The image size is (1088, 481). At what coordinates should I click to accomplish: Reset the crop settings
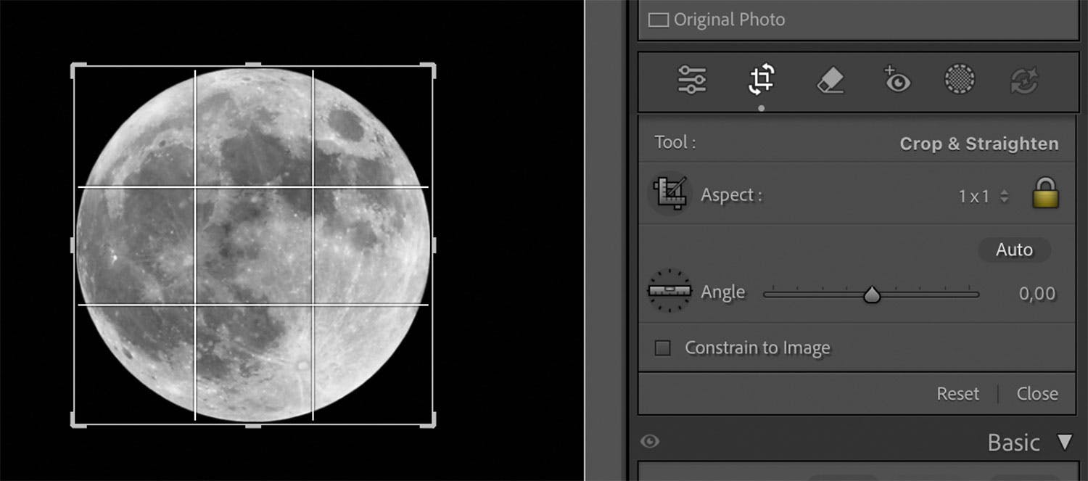click(957, 394)
